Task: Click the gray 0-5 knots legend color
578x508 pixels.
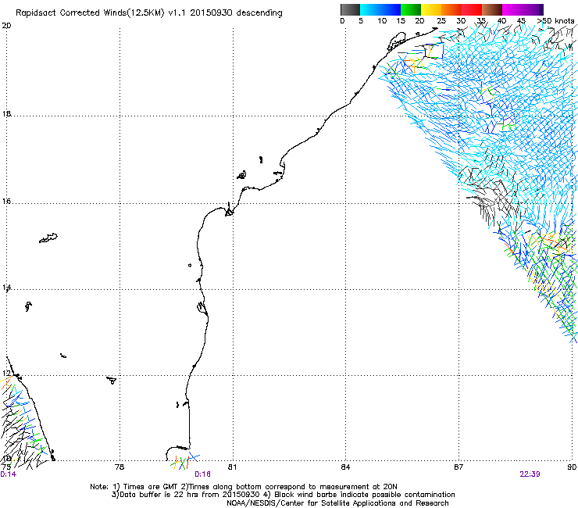Action: [x=350, y=9]
